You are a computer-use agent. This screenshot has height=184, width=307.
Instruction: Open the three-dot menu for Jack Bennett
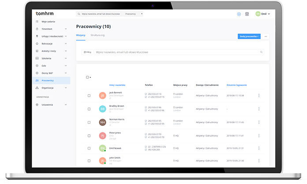[259, 96]
